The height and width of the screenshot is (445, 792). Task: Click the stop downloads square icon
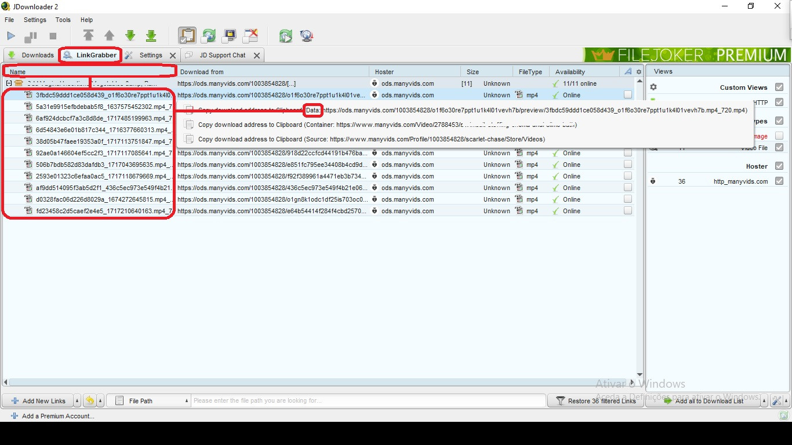pyautogui.click(x=53, y=36)
